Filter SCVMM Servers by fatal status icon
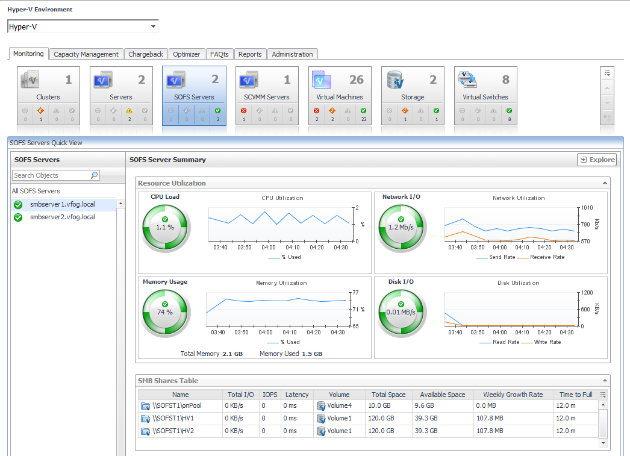Viewport: 630px width, 456px height. 243,110
